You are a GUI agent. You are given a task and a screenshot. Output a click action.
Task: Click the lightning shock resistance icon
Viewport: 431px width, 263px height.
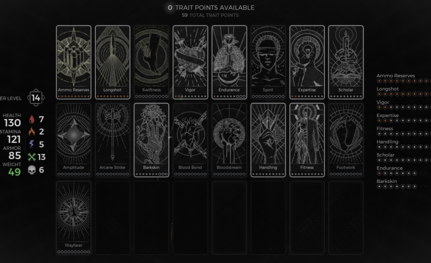point(31,144)
